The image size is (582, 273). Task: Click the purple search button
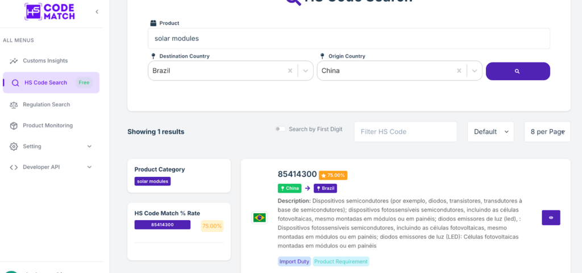click(x=517, y=71)
